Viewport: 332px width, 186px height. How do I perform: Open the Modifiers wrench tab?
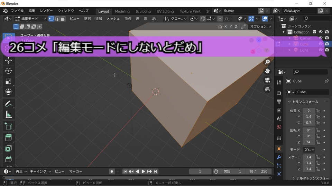[279, 157]
